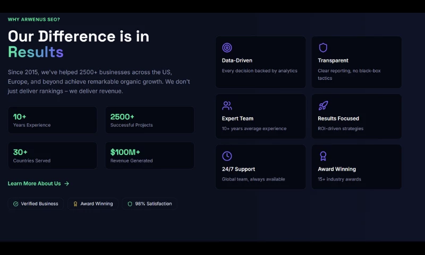Click the arrow beside Learn More About Us
Viewport: 425px width, 255px height.
tap(66, 184)
